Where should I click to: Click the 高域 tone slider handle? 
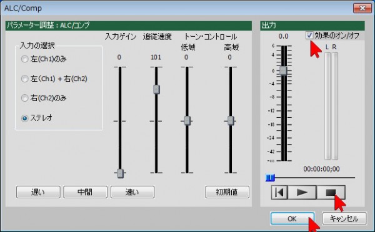point(231,120)
